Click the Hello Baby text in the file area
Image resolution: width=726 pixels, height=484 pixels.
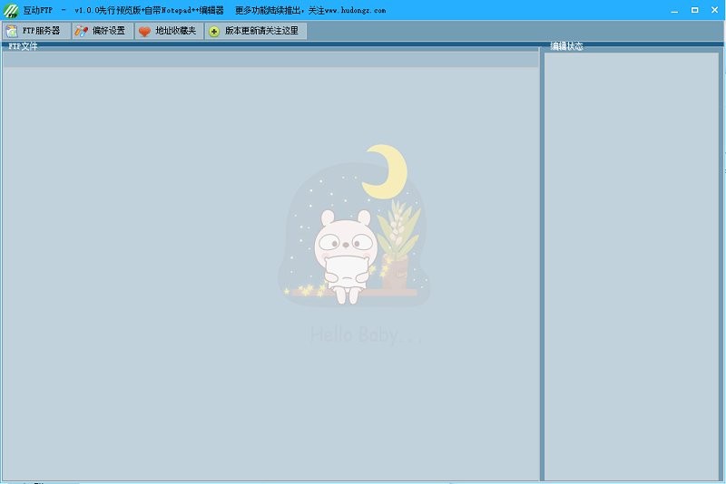366,335
